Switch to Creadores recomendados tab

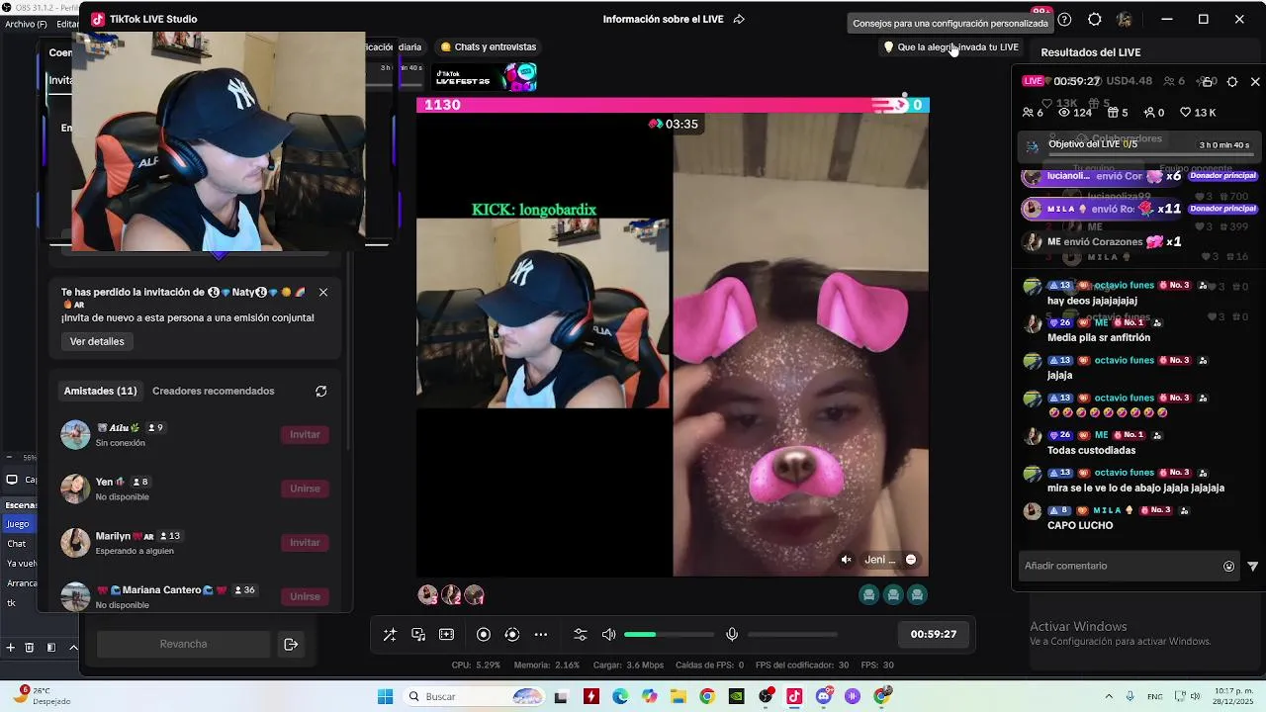[213, 391]
